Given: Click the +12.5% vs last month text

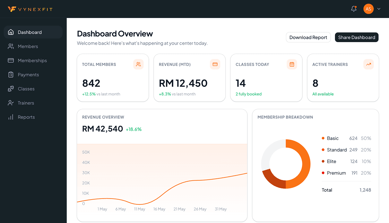Looking at the screenshot, I should tap(101, 94).
